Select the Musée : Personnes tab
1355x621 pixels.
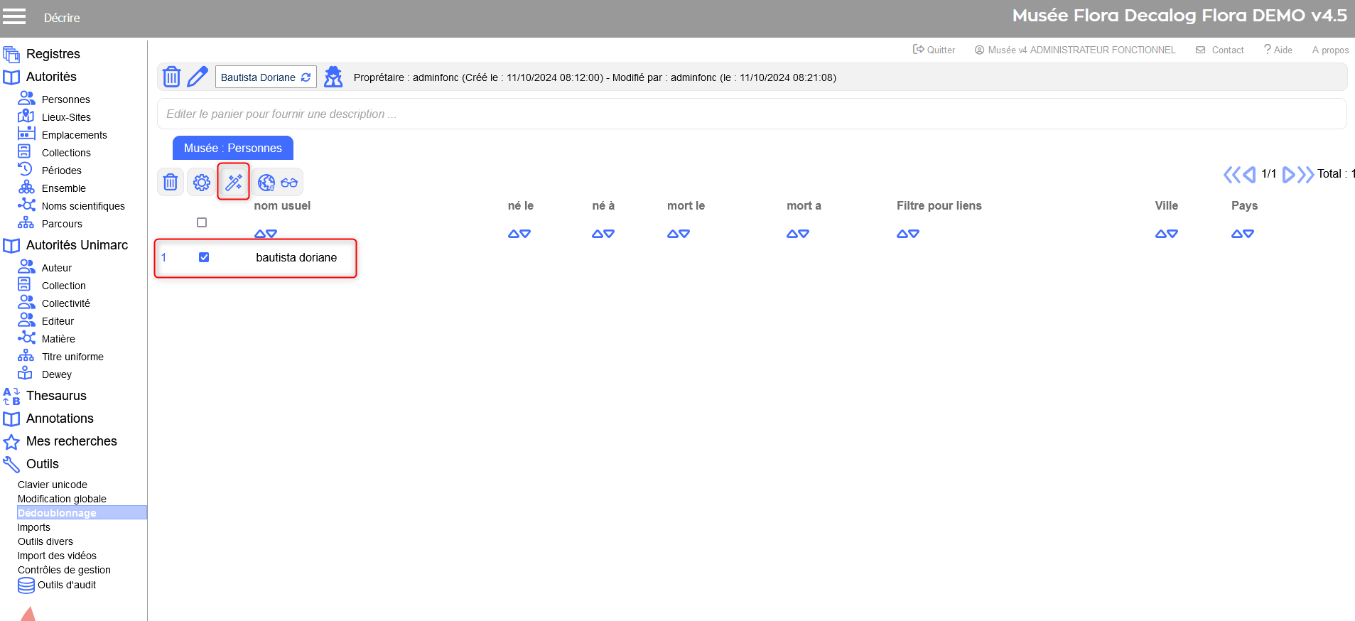[x=232, y=148]
